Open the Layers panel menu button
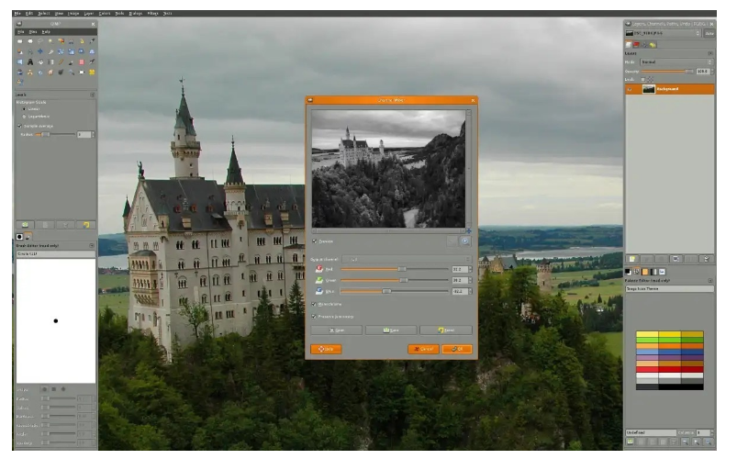Image resolution: width=737 pixels, height=459 pixels. point(710,53)
